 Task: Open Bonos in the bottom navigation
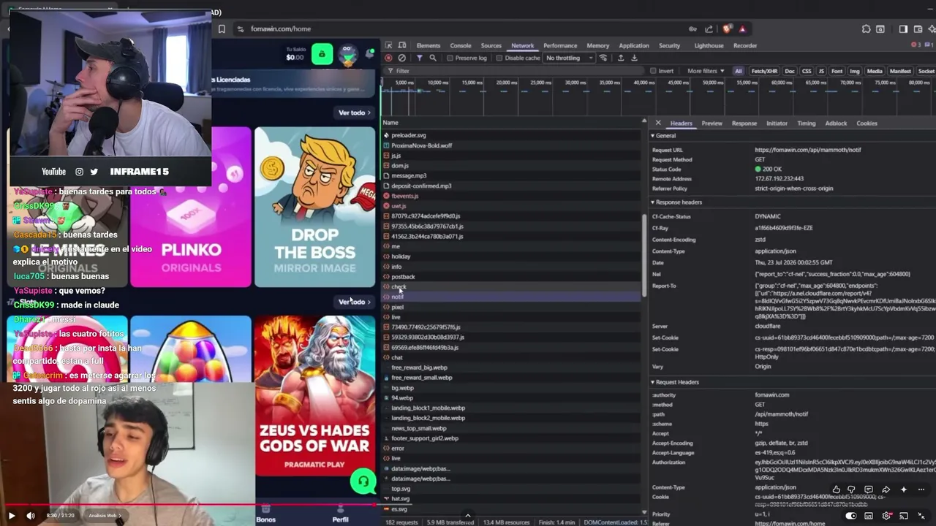(x=266, y=514)
